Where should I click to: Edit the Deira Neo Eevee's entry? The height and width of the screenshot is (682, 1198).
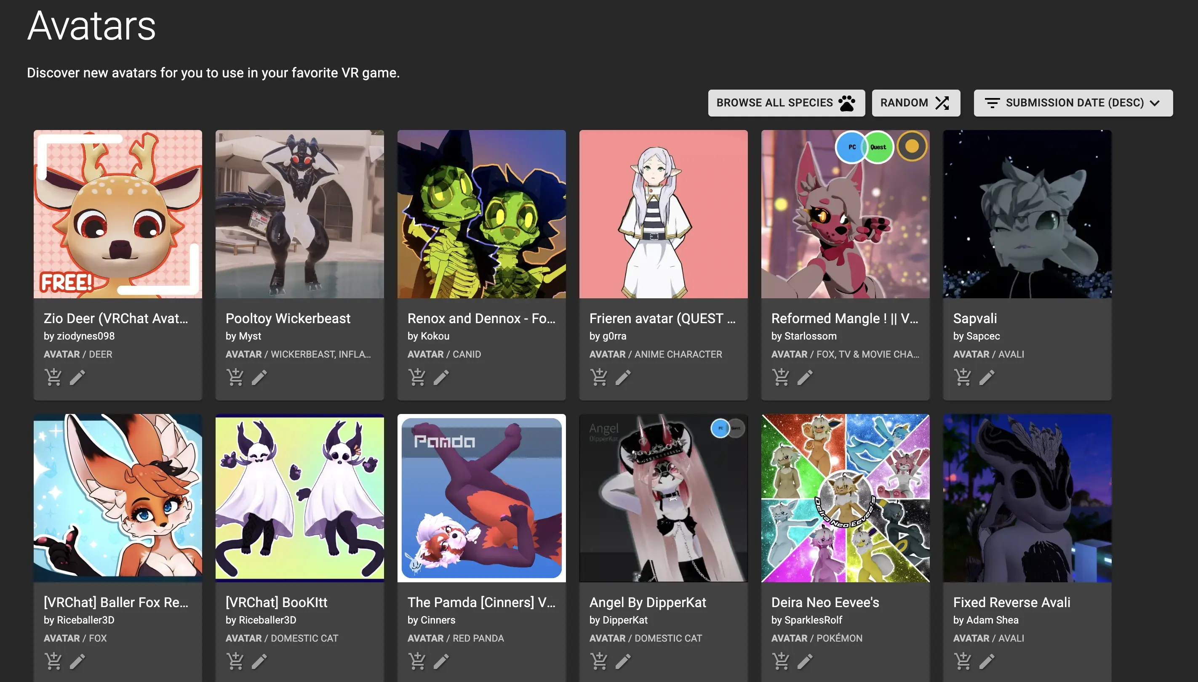tap(805, 661)
